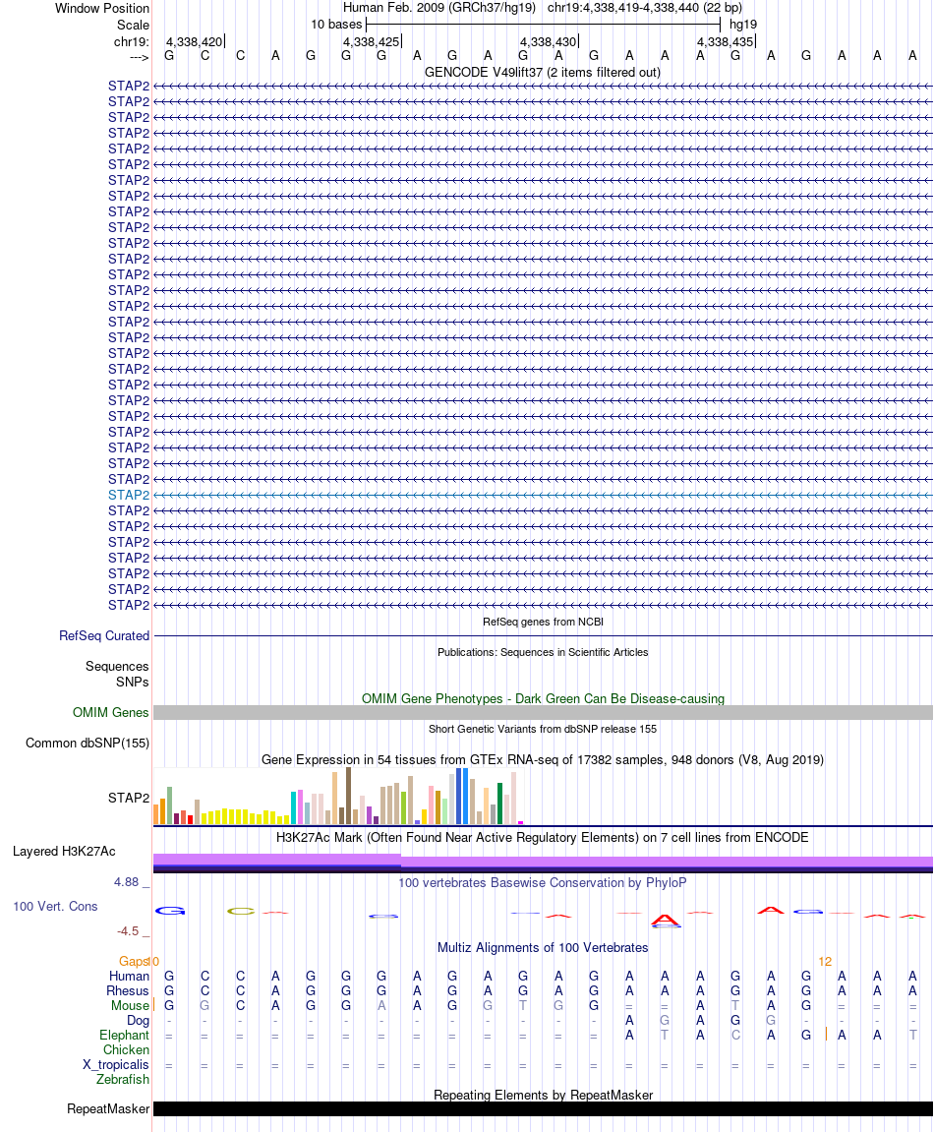934x1132 pixels.
Task: Select the chr19: ruler label
Action: tap(131, 41)
